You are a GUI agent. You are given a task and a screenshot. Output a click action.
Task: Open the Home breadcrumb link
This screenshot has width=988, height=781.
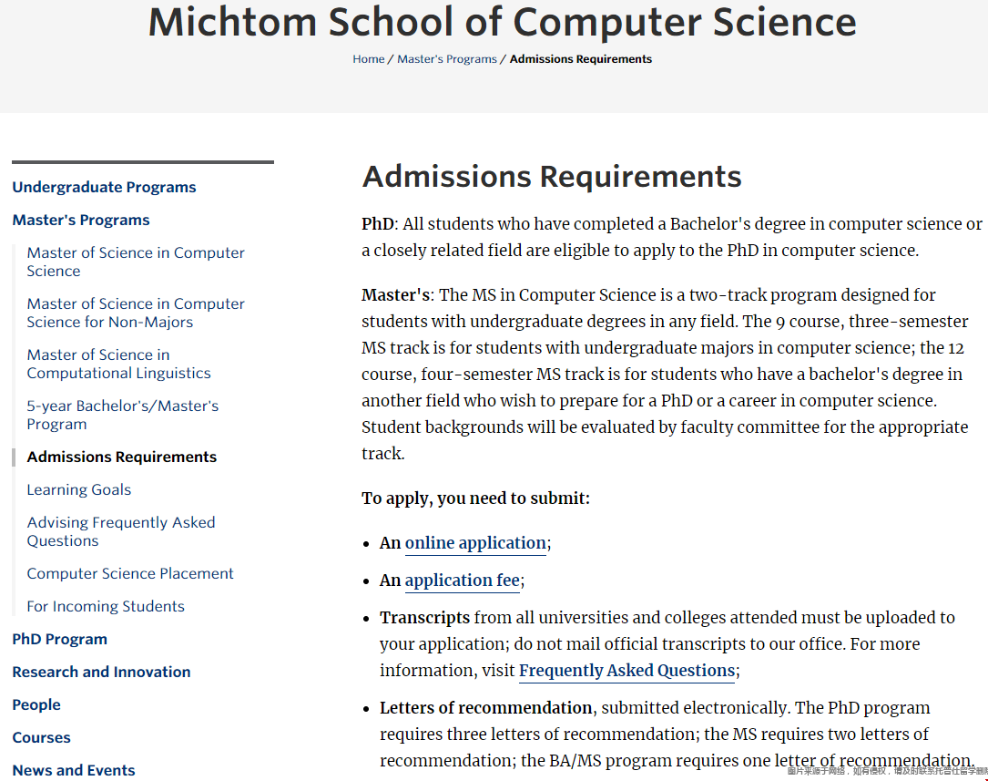click(x=368, y=58)
